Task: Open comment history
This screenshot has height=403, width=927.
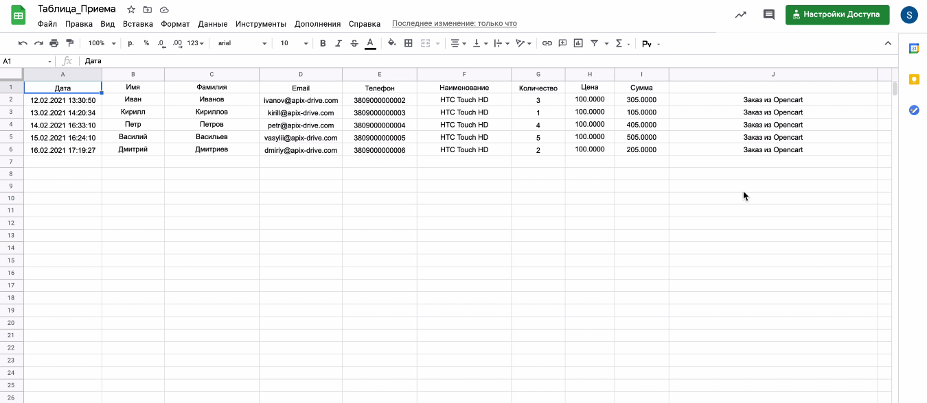Action: coord(769,14)
